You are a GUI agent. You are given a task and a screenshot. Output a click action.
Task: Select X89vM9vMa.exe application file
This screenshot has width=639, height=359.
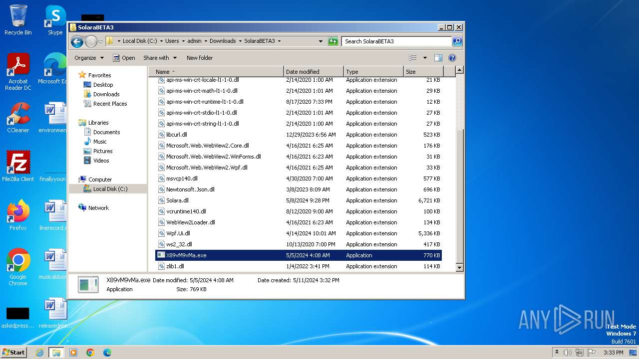point(299,255)
